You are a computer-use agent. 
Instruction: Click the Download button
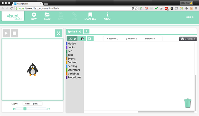tap(188, 39)
